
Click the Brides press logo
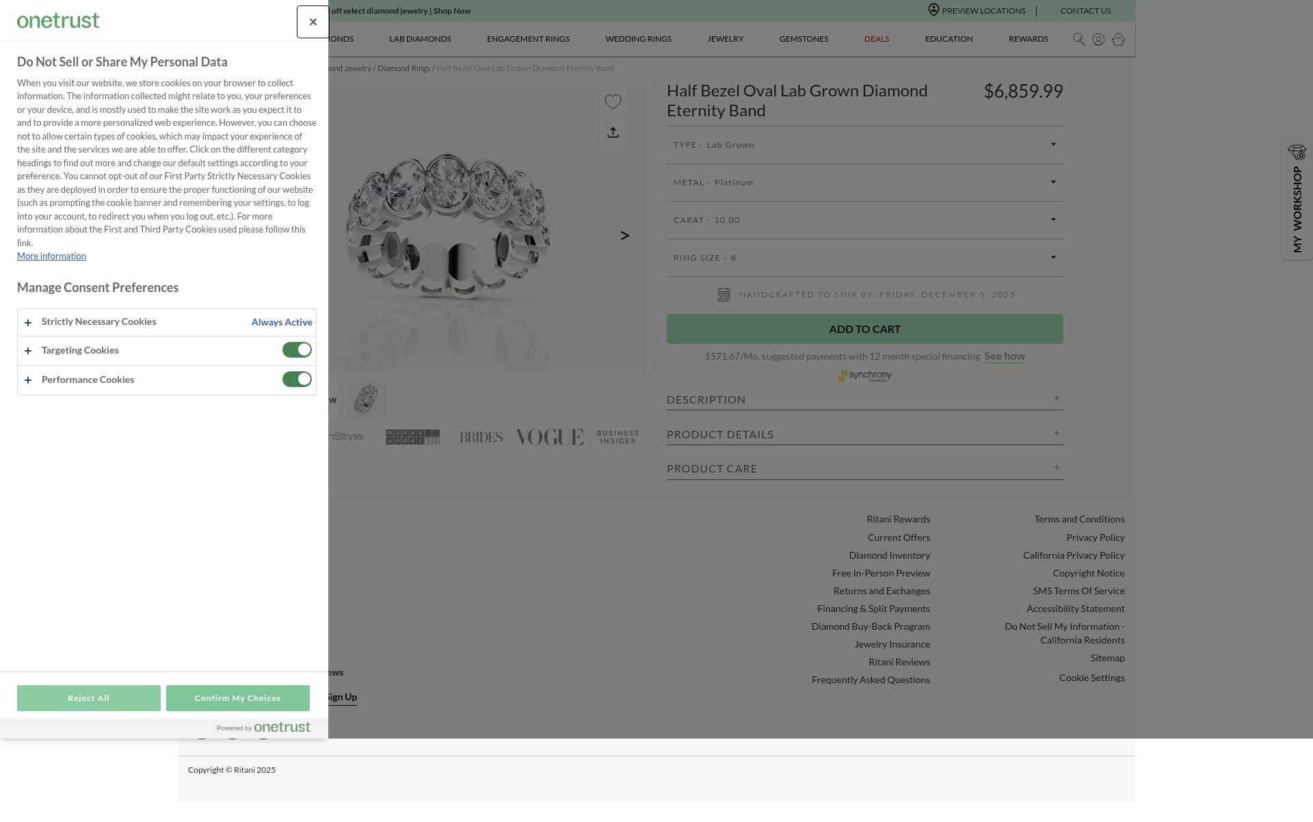click(481, 437)
